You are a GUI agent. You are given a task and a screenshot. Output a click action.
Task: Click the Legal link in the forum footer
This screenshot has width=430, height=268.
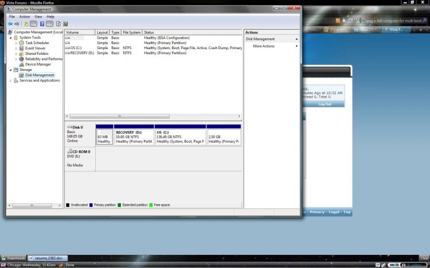tap(334, 212)
